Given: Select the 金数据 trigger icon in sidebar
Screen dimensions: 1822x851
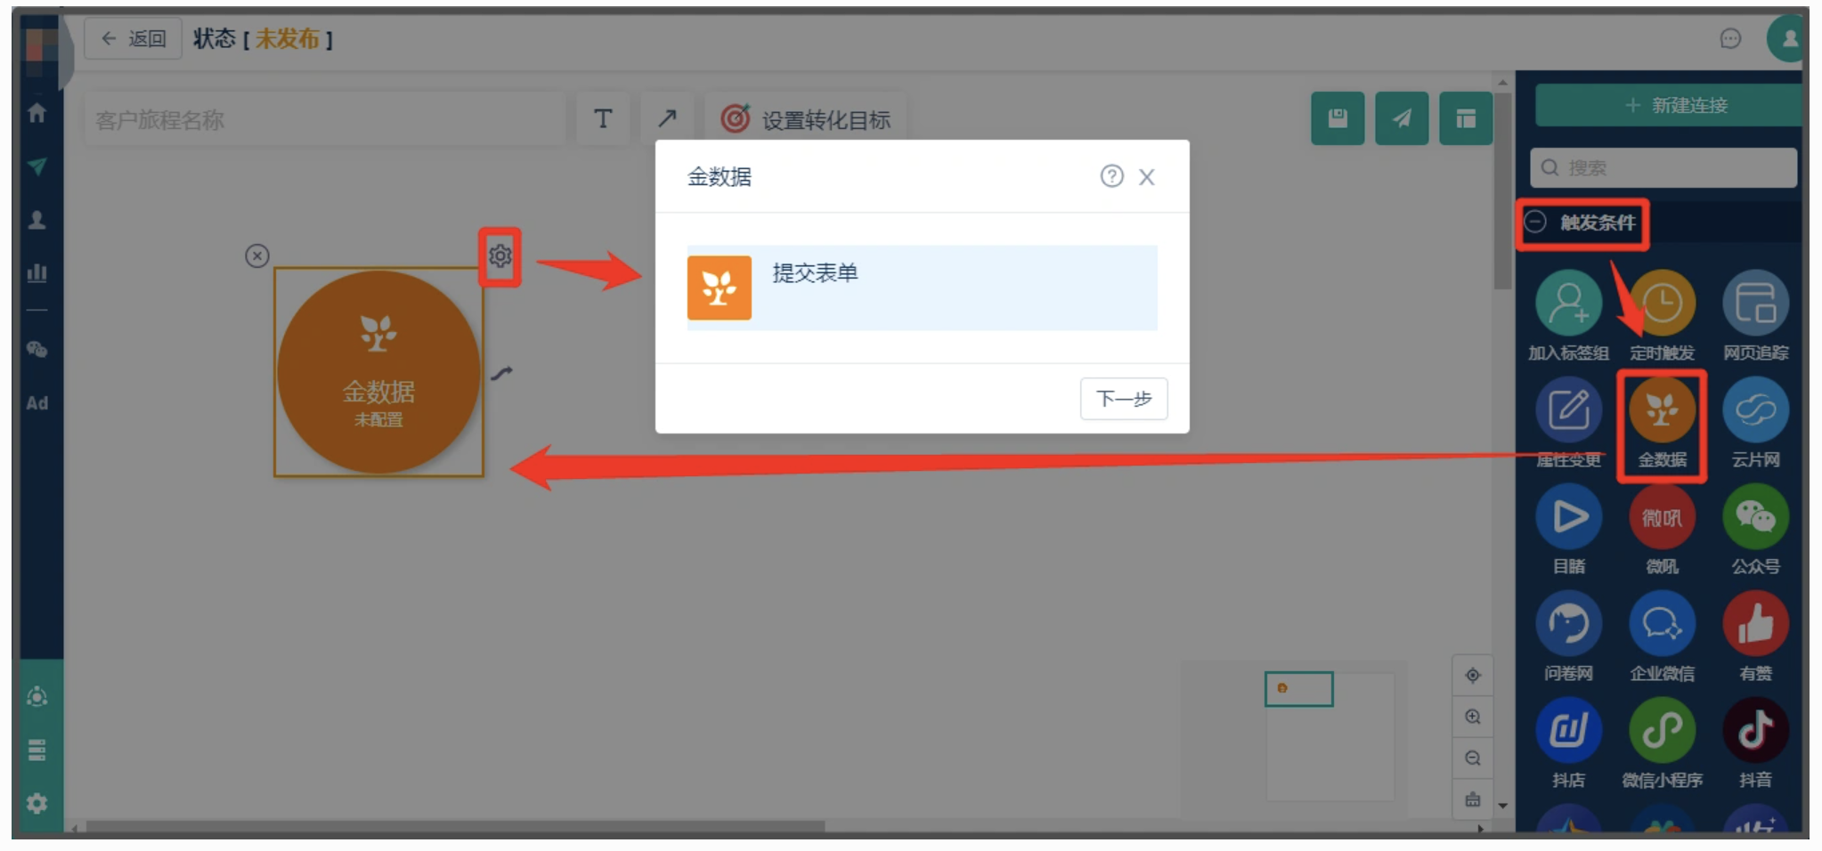Looking at the screenshot, I should pyautogui.click(x=1662, y=410).
